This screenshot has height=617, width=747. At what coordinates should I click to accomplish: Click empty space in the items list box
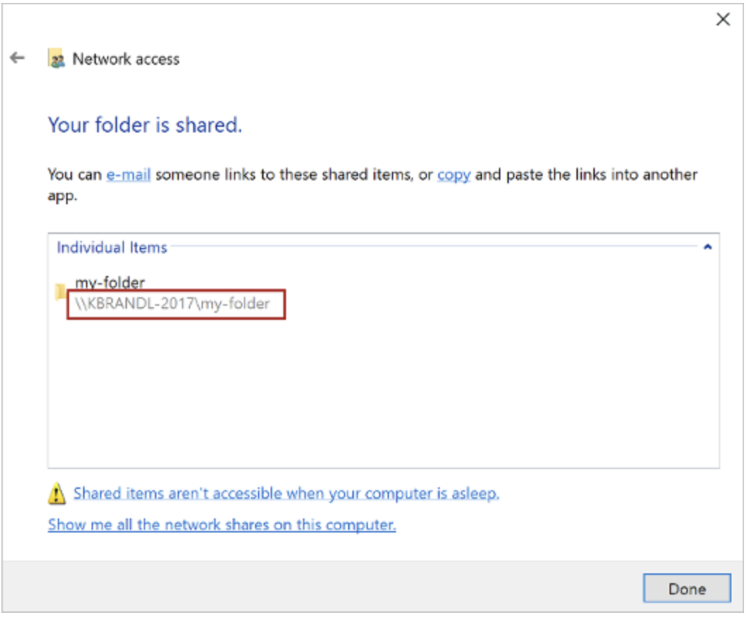click(x=381, y=394)
